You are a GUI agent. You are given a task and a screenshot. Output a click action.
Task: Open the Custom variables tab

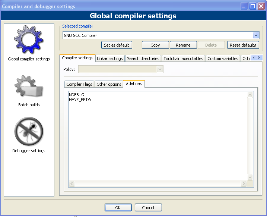click(223, 59)
